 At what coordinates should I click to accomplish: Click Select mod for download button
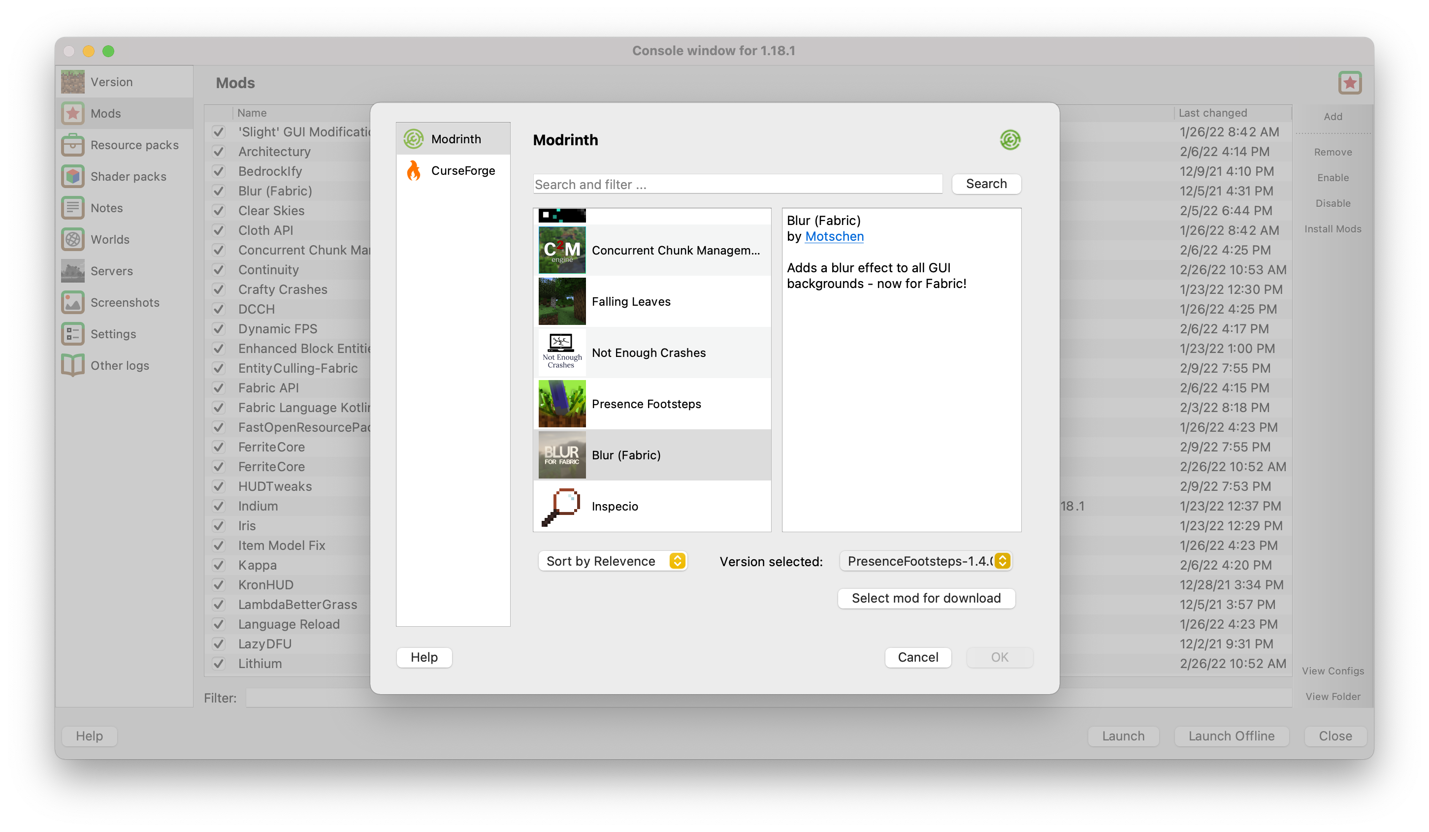[x=926, y=598]
